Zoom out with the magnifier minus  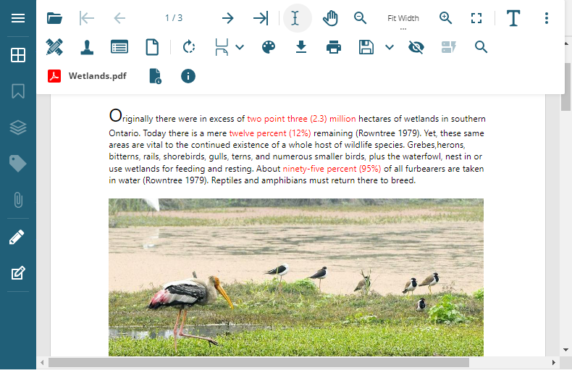pyautogui.click(x=360, y=18)
